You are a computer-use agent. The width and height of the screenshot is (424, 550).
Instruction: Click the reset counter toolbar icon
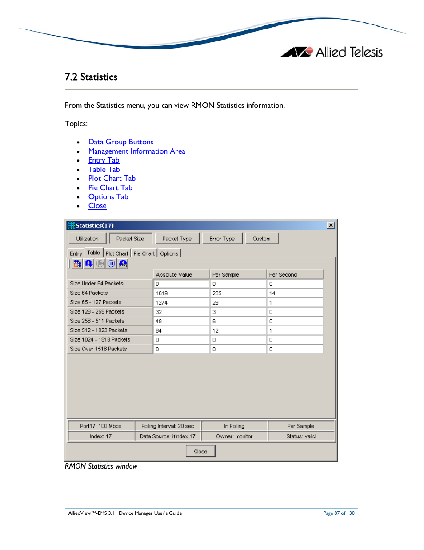tap(123, 264)
